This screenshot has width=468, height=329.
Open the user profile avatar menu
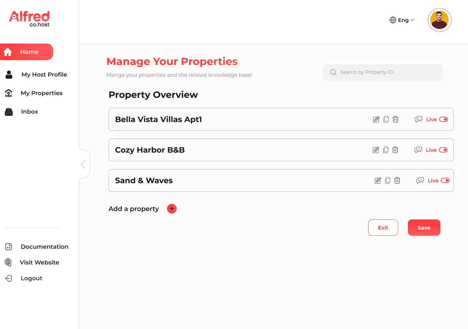[439, 20]
